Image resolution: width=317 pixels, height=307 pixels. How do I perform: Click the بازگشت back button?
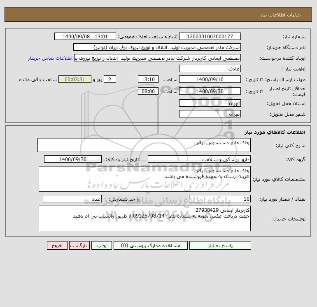point(79,246)
